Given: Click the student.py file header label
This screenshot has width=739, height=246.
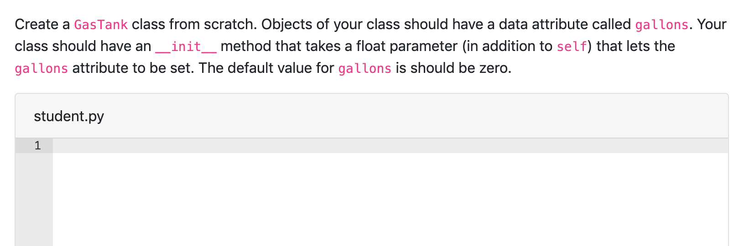Looking at the screenshot, I should 69,116.
